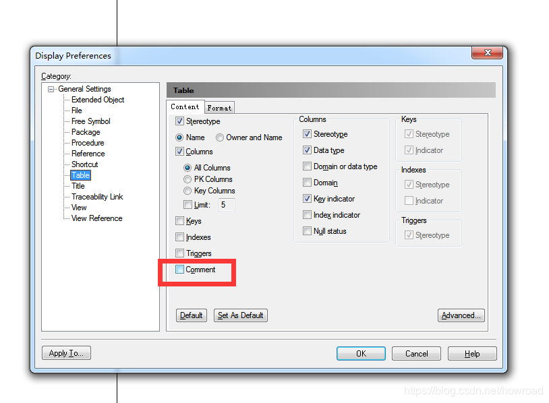Select View Reference category
Screen dimensions: 549x403
coord(96,218)
